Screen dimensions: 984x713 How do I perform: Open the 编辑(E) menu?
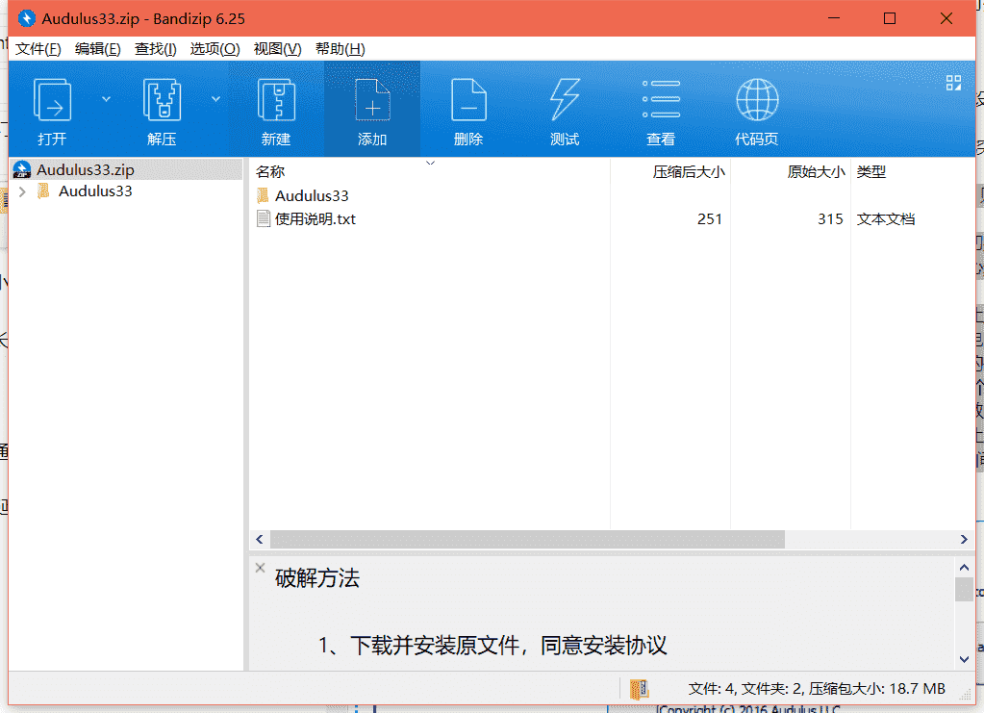pyautogui.click(x=98, y=49)
